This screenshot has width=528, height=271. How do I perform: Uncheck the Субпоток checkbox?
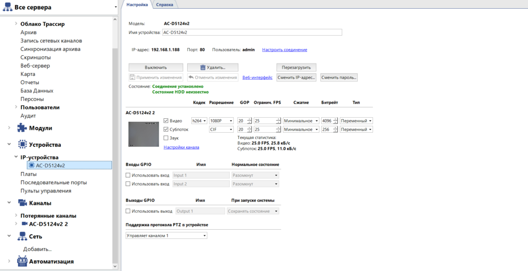[x=166, y=130]
